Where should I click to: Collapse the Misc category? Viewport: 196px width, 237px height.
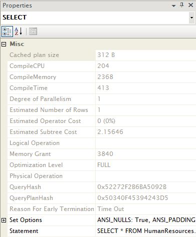pyautogui.click(x=4, y=44)
